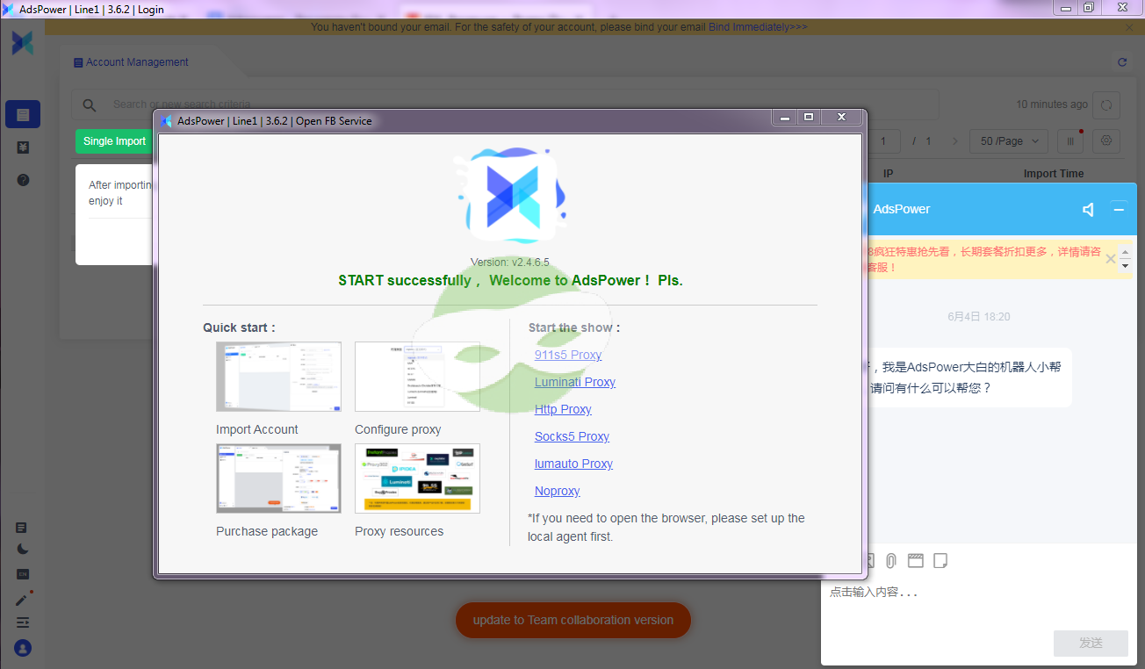
Task: Click the Import Time column header
Action: point(1054,174)
